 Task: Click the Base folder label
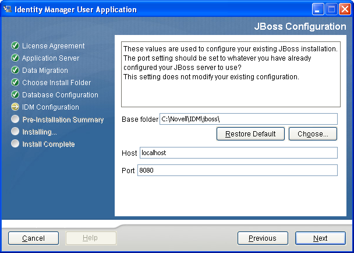click(x=140, y=119)
